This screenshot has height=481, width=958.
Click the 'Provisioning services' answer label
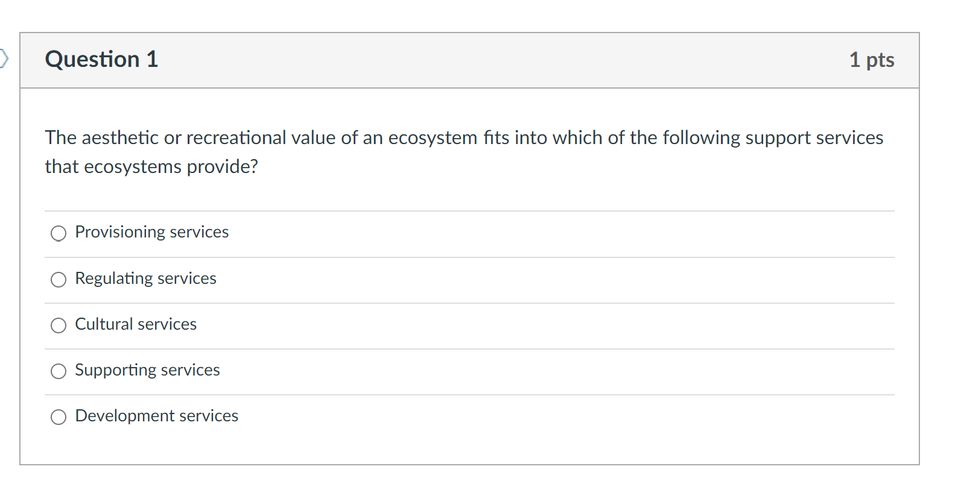pyautogui.click(x=151, y=232)
